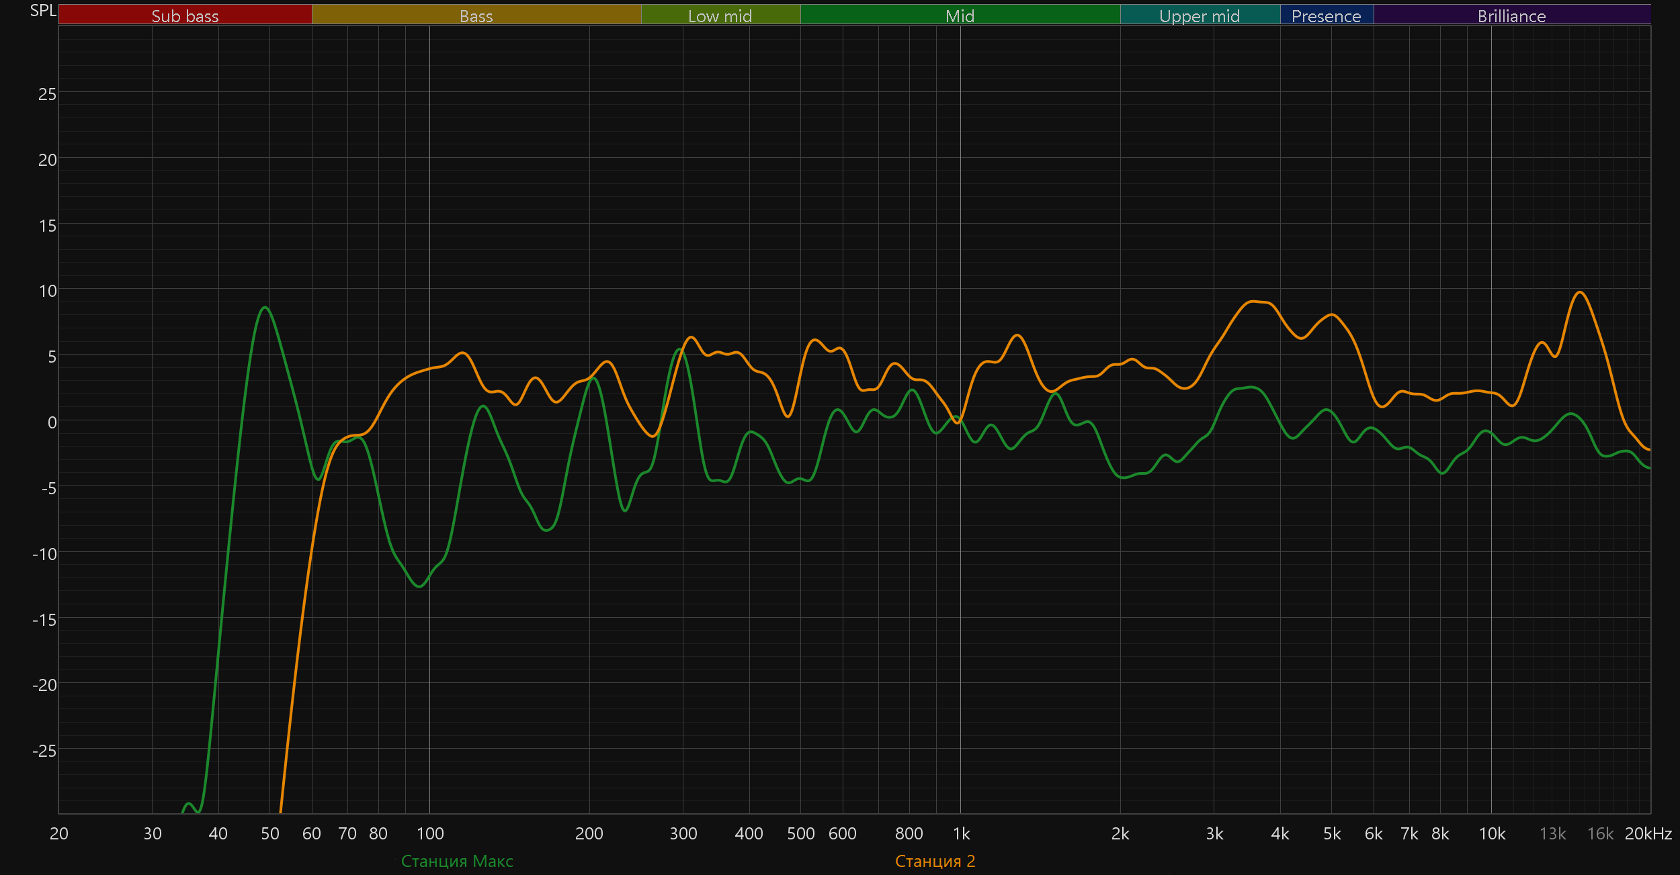Screen dimensions: 1680x875
Task: Select the Mid frequency band header
Action: tap(960, 15)
